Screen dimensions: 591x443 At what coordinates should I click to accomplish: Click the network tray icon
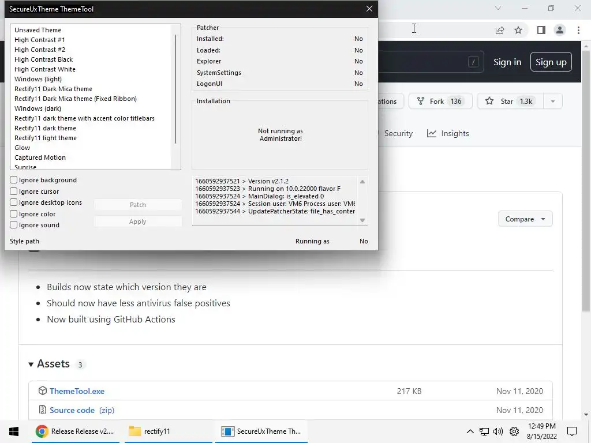pos(484,431)
